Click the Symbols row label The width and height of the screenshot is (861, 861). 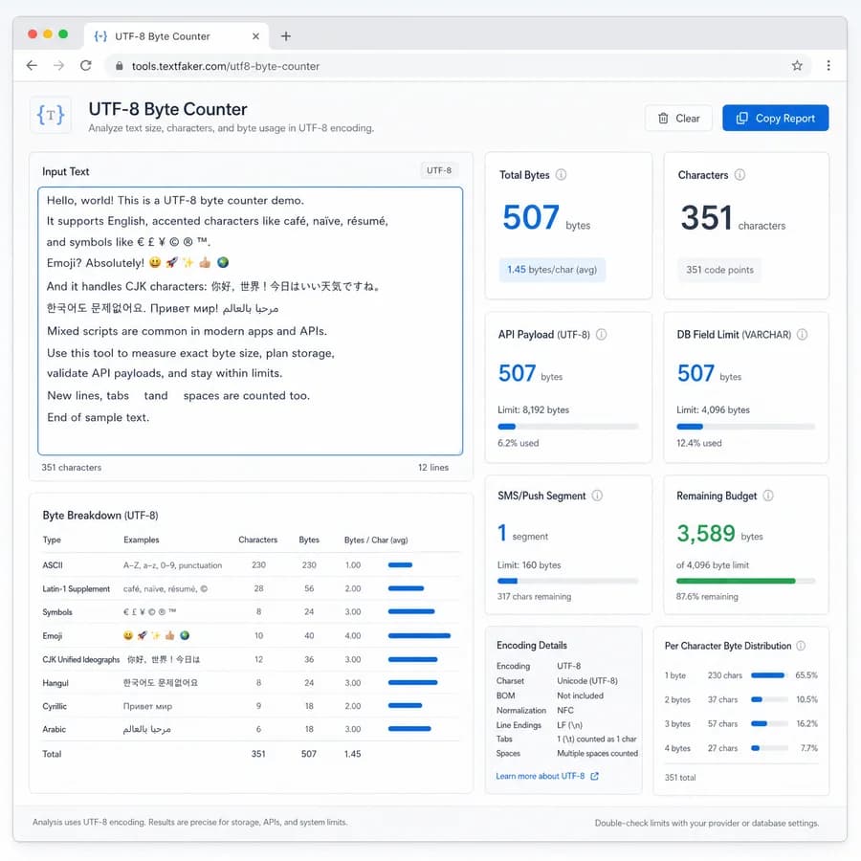tap(57, 611)
